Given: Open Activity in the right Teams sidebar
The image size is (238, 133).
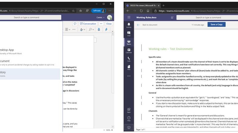Looking at the screenshot, I should pos(129,25).
